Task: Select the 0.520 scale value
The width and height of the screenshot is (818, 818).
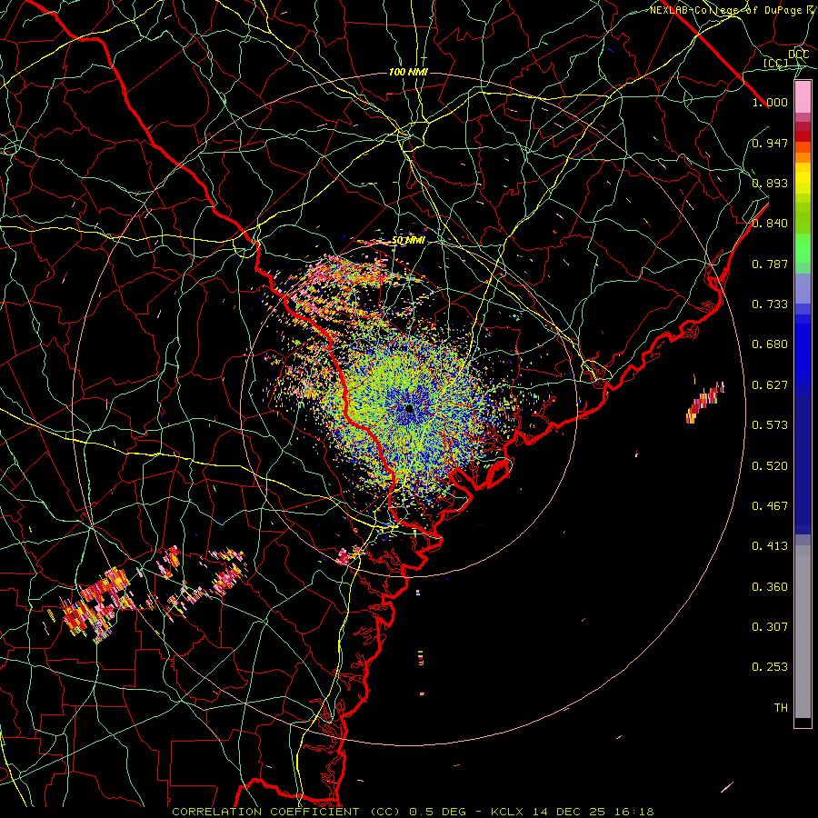Action: [x=770, y=466]
